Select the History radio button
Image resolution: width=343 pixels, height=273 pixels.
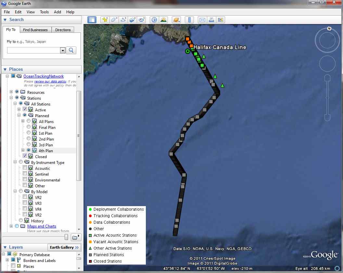21,220
